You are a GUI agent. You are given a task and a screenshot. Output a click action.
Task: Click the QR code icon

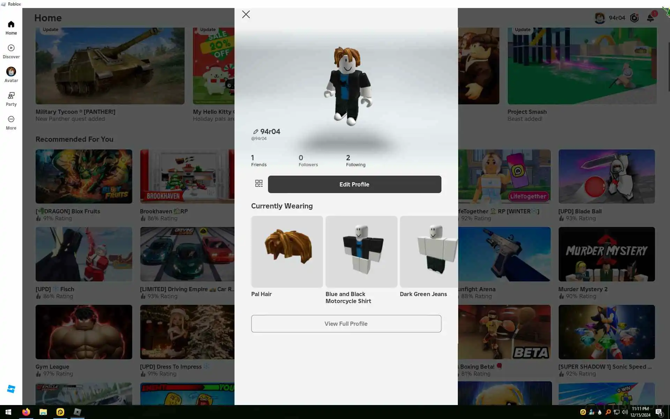[x=259, y=184]
